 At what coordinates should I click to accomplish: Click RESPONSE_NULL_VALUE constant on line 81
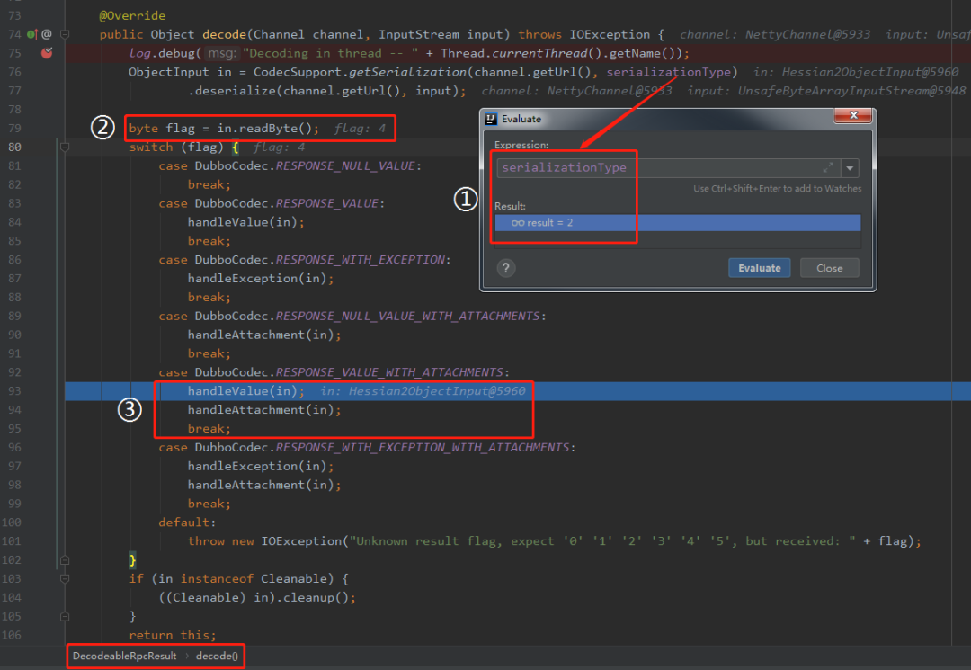(345, 166)
